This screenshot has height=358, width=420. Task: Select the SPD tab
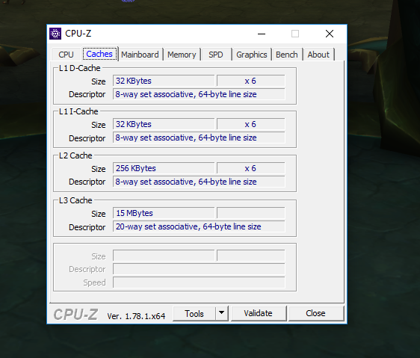(x=216, y=55)
